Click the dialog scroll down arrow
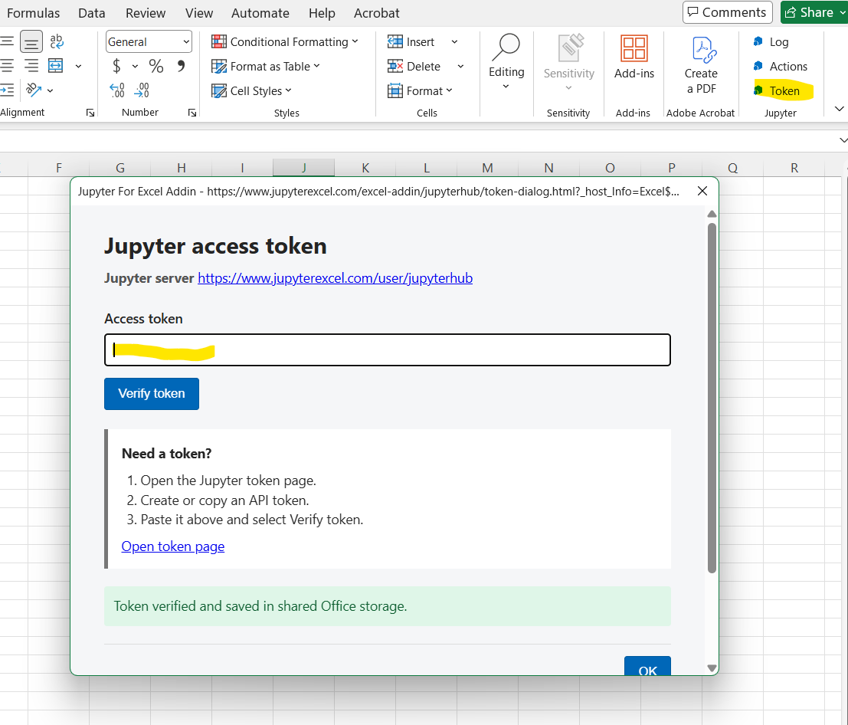This screenshot has height=725, width=848. pyautogui.click(x=712, y=668)
